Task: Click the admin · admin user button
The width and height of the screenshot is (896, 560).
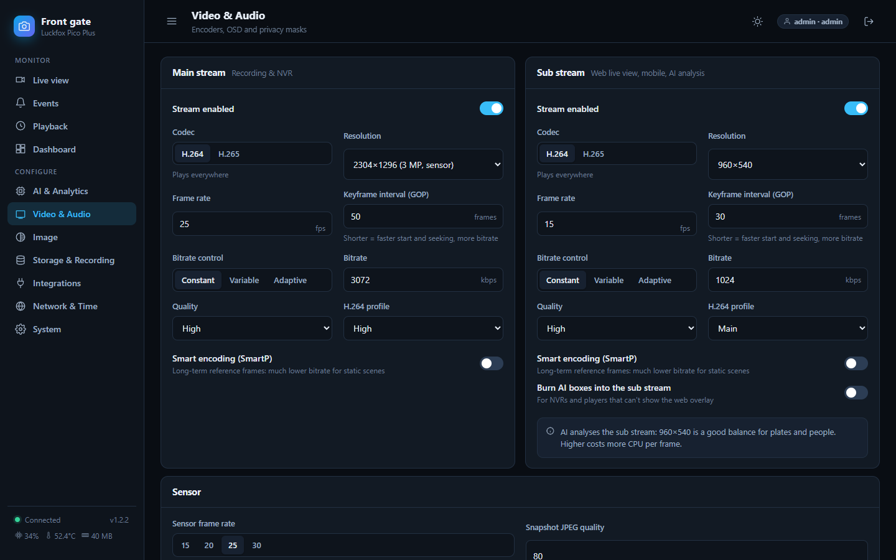Action: [813, 21]
